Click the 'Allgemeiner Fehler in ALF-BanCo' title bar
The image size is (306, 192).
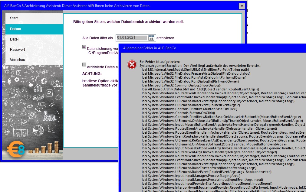tap(212, 48)
